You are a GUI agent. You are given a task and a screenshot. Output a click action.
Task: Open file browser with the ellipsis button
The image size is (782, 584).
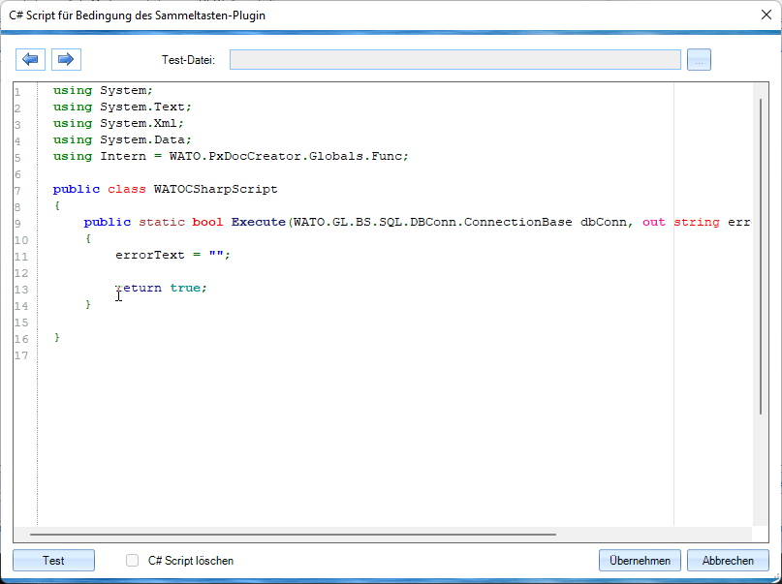(x=700, y=60)
